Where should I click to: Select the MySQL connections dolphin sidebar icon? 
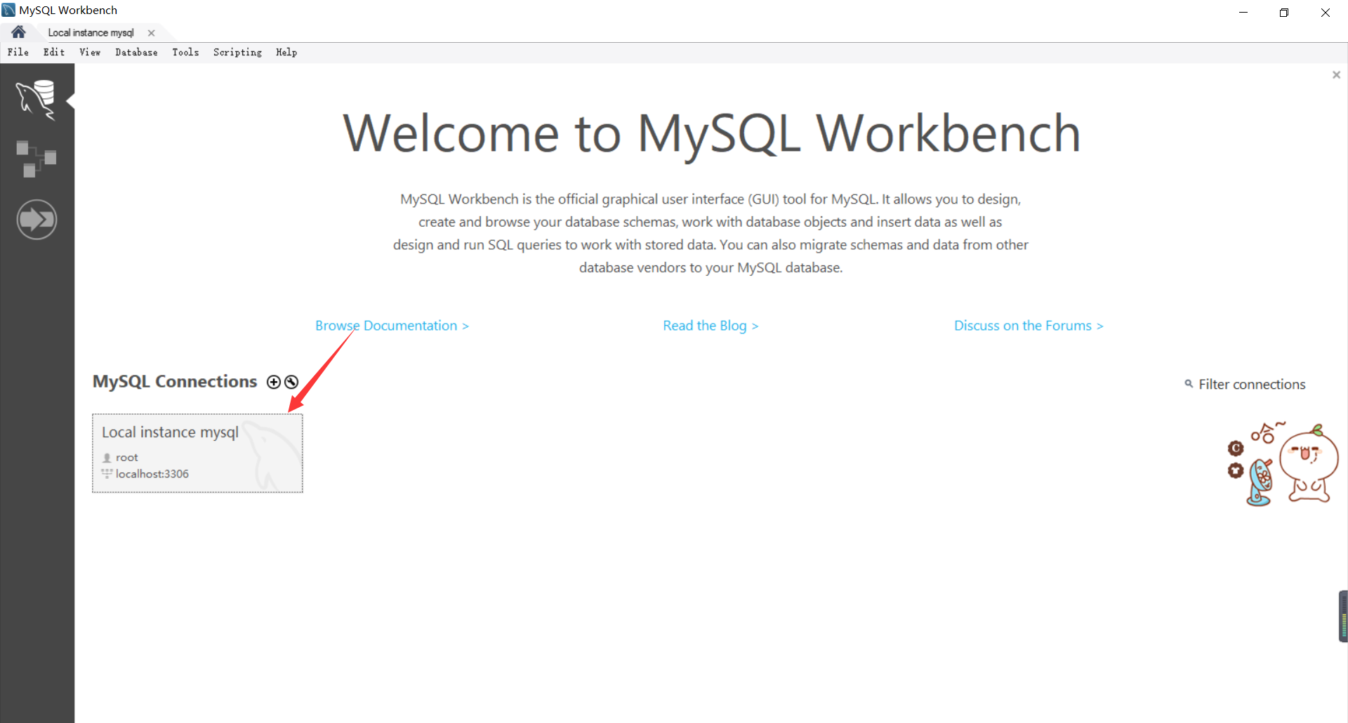37,100
